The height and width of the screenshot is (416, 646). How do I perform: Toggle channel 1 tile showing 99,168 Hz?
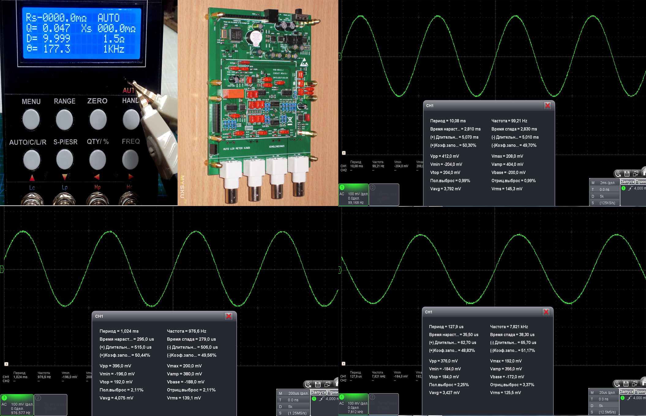[354, 195]
